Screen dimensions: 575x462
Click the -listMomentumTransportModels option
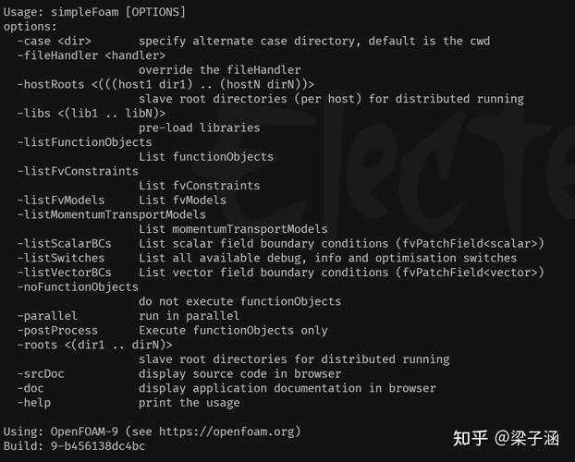pos(112,214)
